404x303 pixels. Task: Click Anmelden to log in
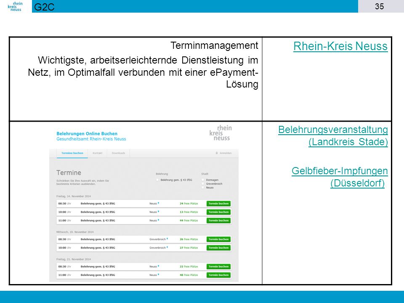point(226,153)
